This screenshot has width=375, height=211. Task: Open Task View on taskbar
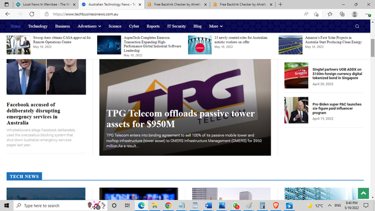coord(127,206)
